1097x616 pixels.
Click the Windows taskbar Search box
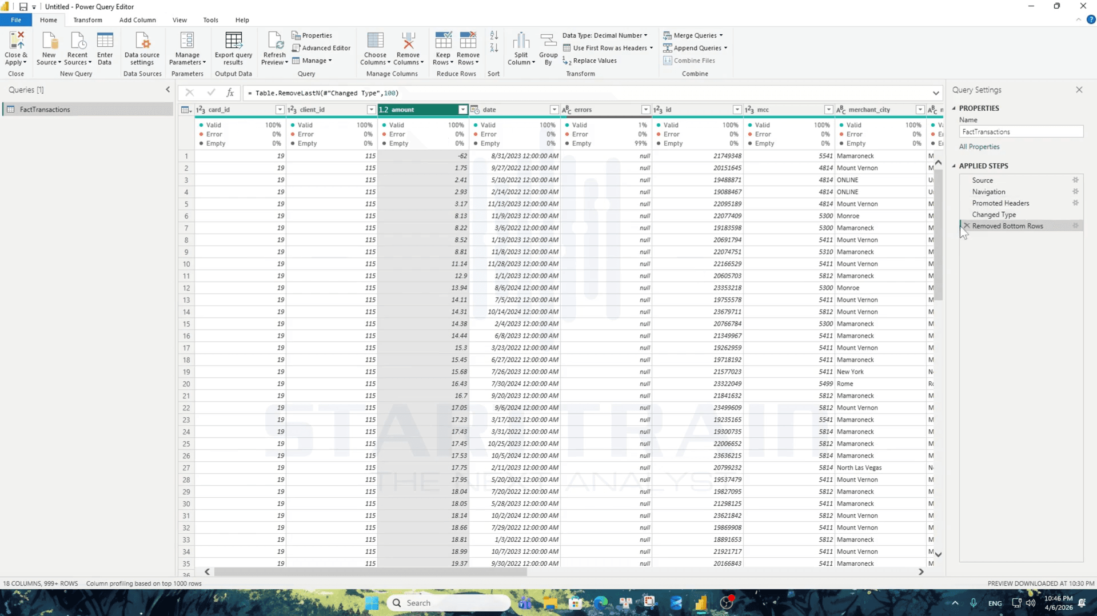point(449,603)
